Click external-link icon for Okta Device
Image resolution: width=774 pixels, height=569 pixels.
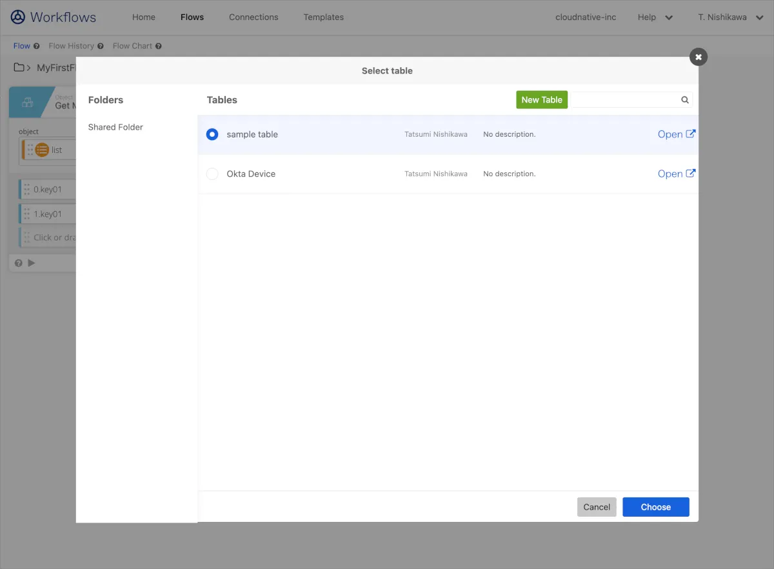(690, 174)
